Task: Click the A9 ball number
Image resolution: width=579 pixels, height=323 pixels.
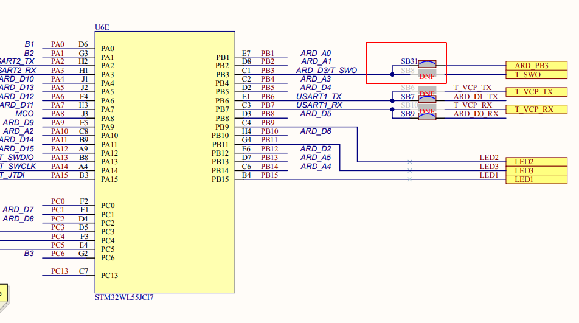Action: (x=83, y=149)
